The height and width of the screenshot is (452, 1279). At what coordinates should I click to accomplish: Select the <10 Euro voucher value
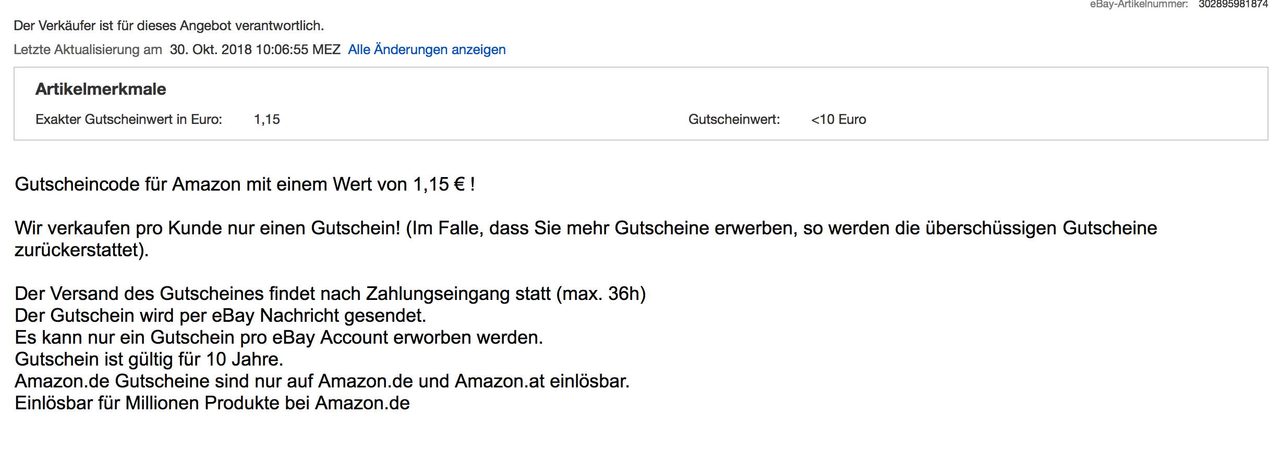pyautogui.click(x=838, y=119)
